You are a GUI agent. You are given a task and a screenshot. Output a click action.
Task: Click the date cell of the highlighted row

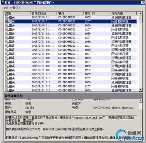pos(43,22)
